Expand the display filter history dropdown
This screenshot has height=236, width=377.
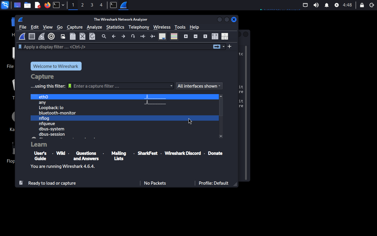tap(224, 47)
